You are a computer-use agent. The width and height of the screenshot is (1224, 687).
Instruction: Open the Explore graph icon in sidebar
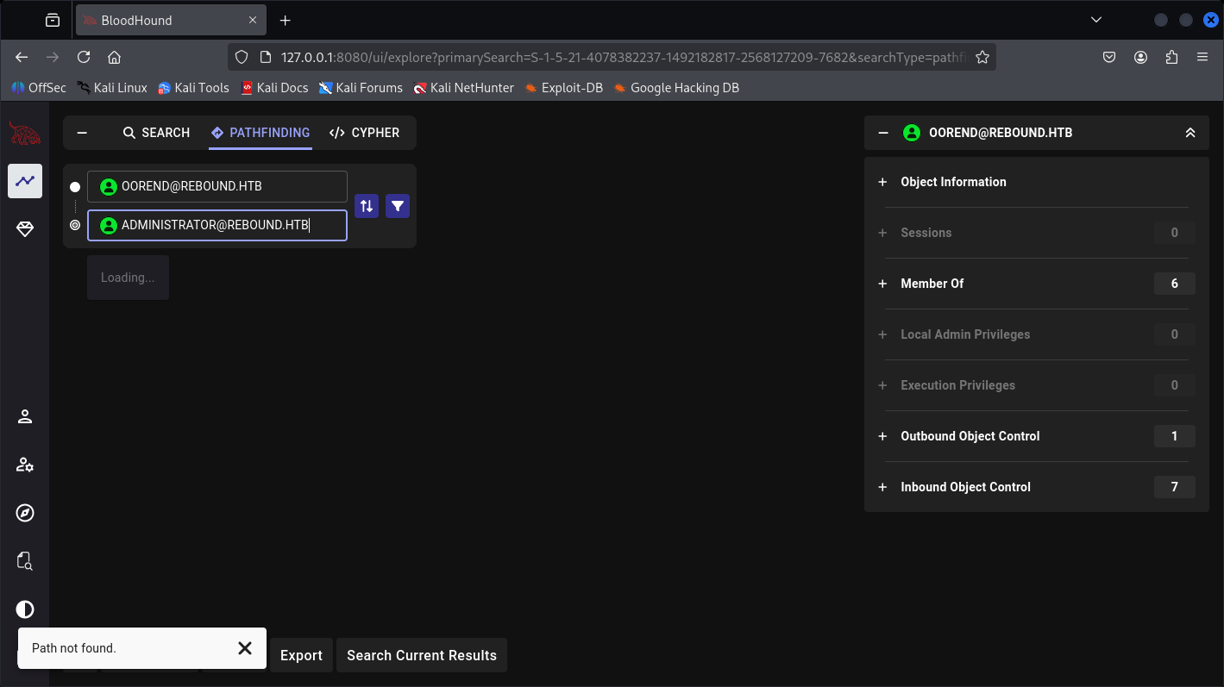(25, 181)
